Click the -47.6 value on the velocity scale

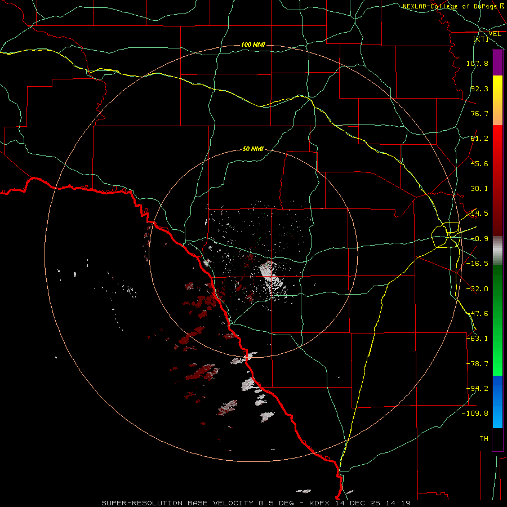tap(477, 314)
